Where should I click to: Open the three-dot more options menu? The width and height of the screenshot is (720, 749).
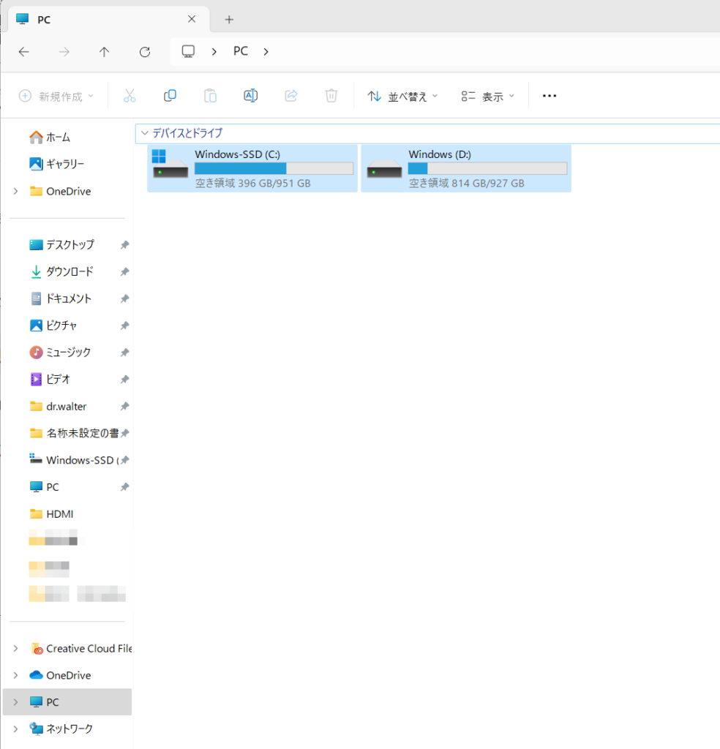coord(550,96)
